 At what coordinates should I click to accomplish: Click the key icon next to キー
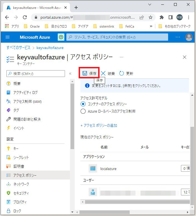pos(8,148)
